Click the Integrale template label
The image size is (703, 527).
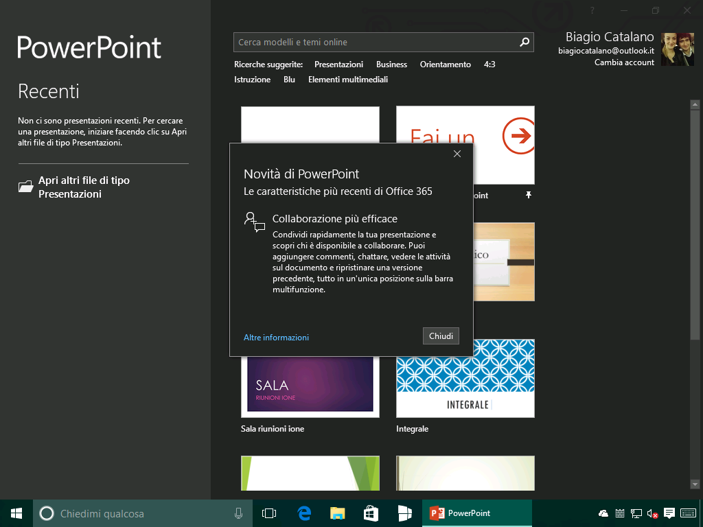[412, 429]
